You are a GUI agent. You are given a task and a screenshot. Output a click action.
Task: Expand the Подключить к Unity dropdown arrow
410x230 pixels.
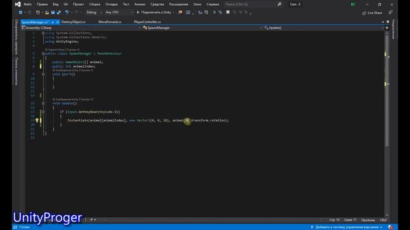click(174, 12)
